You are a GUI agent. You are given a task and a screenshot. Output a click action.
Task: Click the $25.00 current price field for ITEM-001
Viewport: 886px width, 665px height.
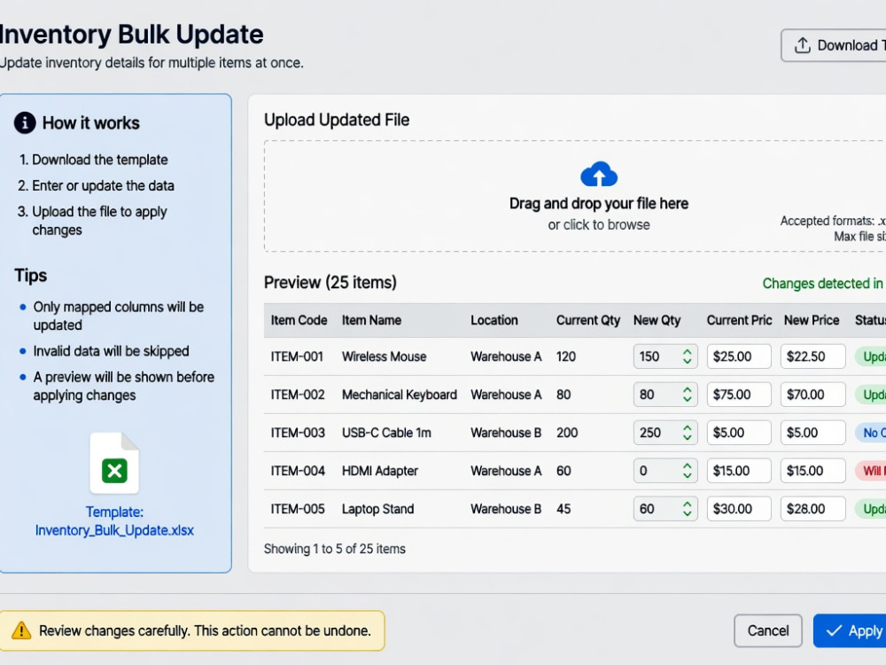click(x=739, y=356)
